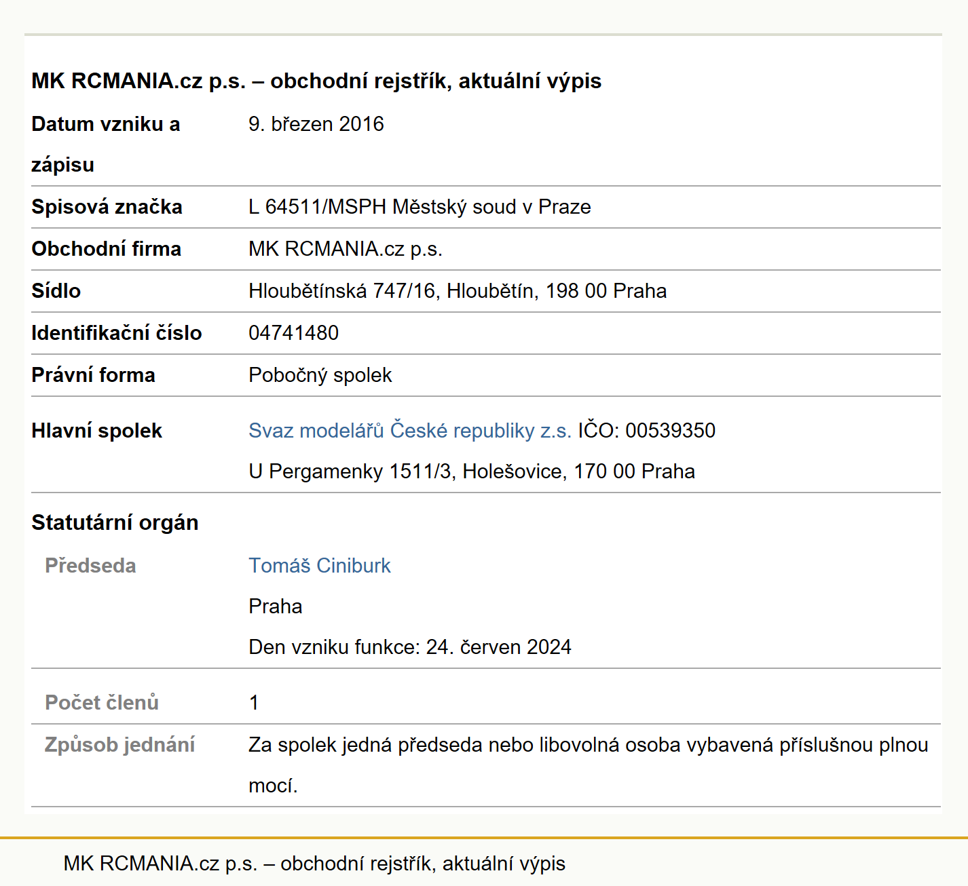Click the Sídlo label

tap(56, 291)
